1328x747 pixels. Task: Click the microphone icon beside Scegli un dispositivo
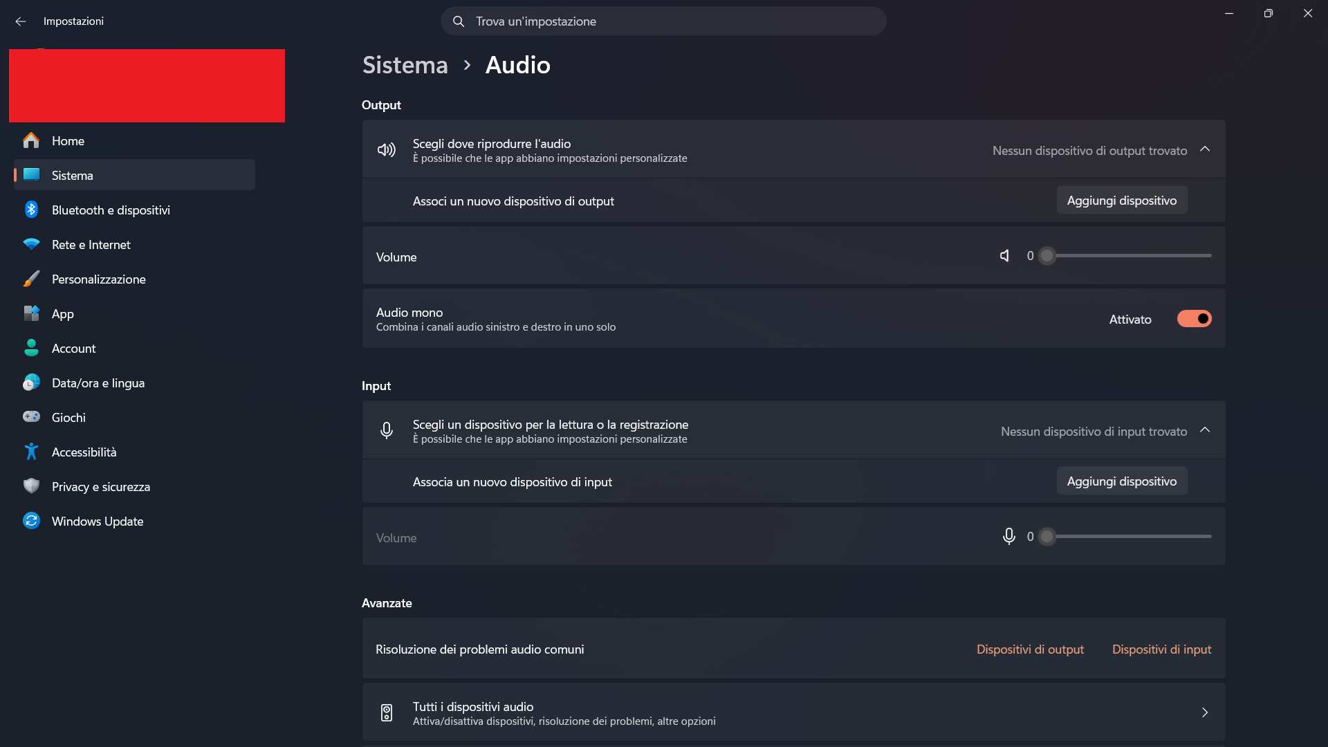387,430
